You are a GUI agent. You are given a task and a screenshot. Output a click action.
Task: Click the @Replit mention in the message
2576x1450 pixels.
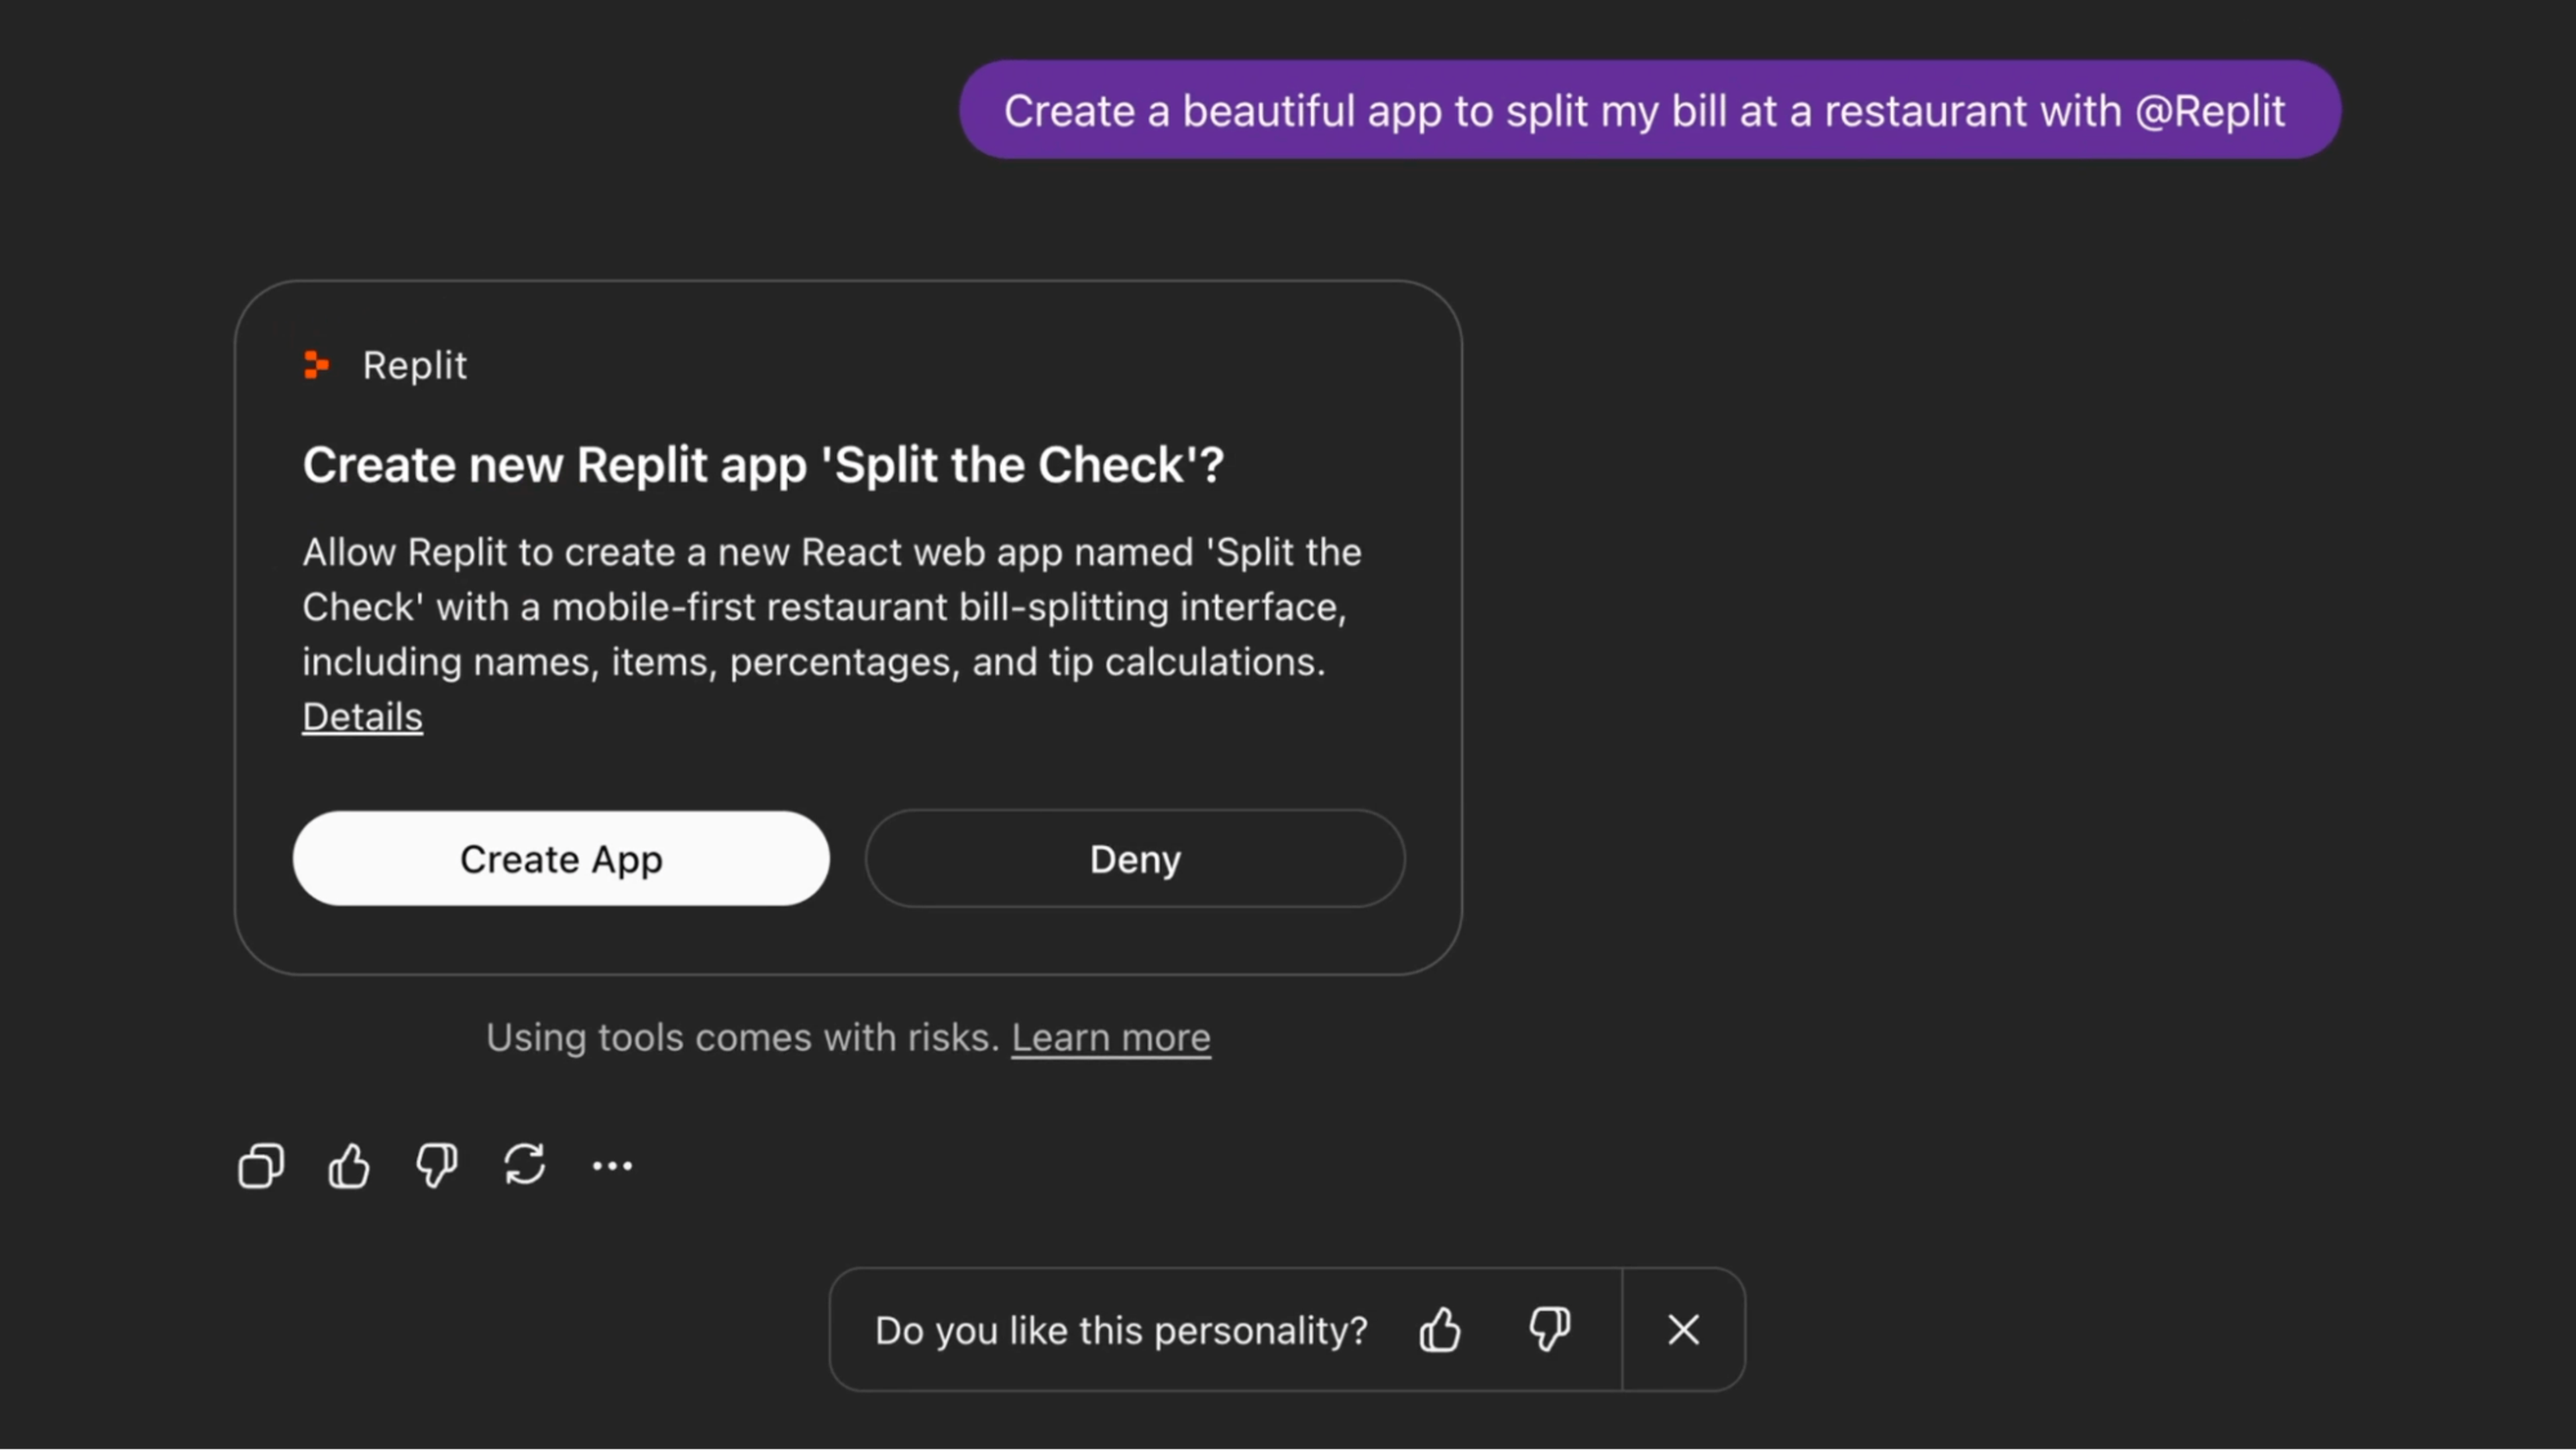2209,111
